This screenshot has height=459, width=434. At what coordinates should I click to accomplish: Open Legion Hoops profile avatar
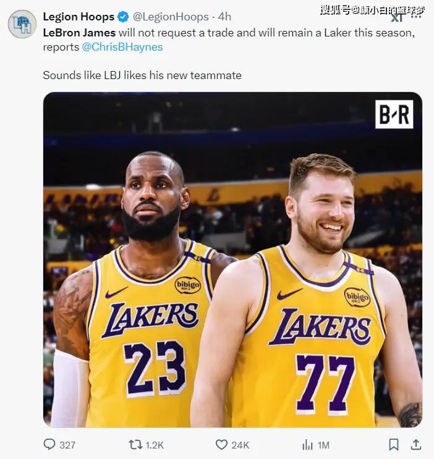click(22, 24)
